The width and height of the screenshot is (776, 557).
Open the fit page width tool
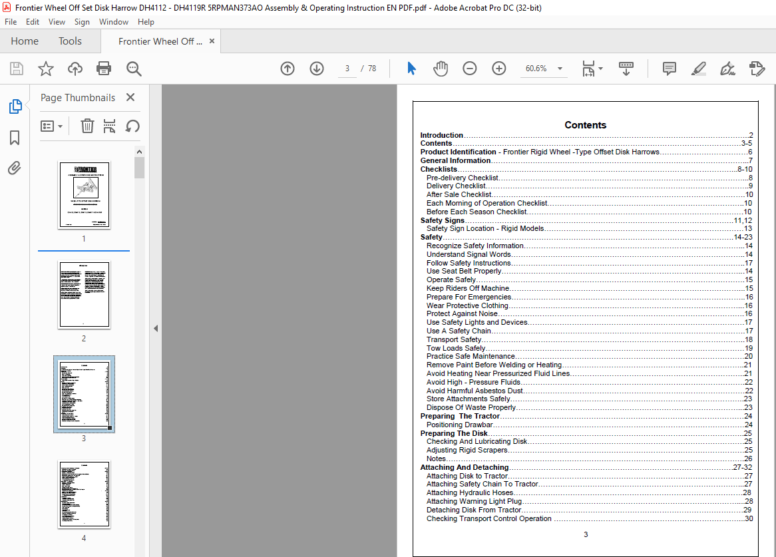click(x=588, y=69)
